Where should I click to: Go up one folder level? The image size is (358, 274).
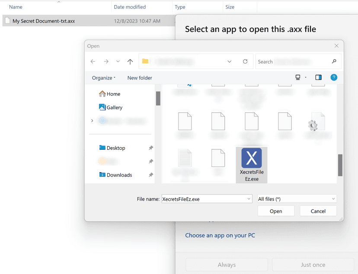tap(130, 62)
